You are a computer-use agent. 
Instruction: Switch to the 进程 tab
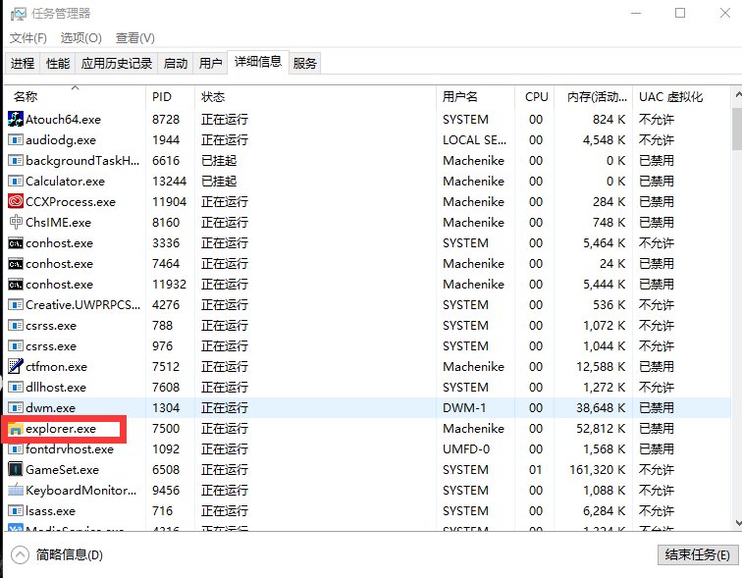[x=23, y=64]
